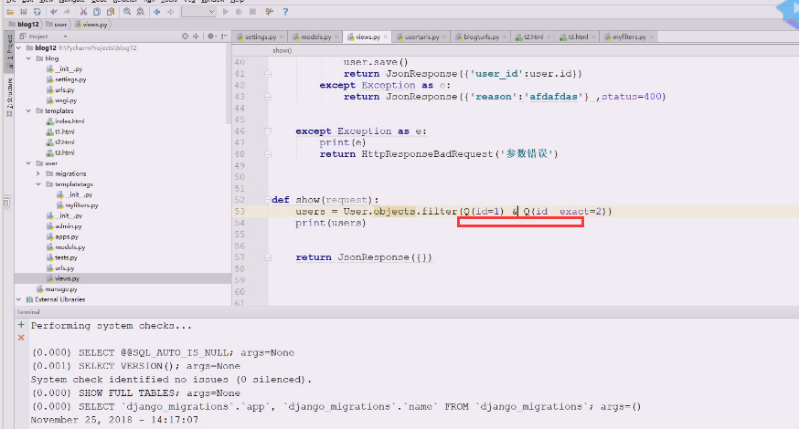Viewport: 799px width, 429px height.
Task: Open Settings via the wrench icon
Action: 269,12
